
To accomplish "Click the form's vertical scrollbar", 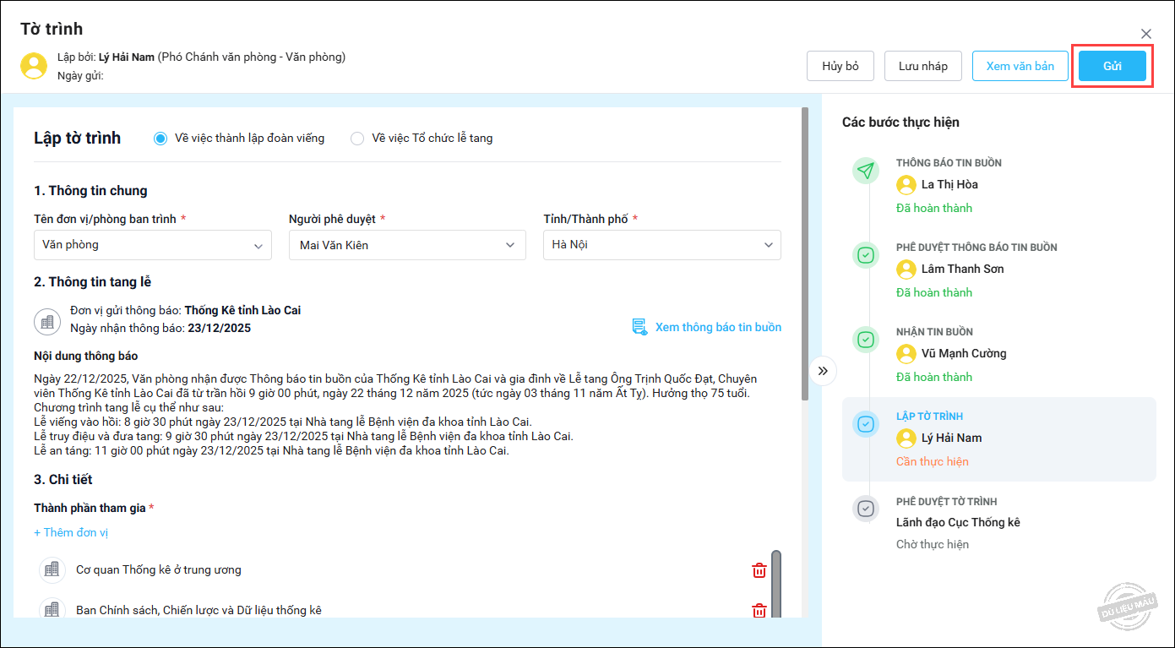I will click(805, 253).
